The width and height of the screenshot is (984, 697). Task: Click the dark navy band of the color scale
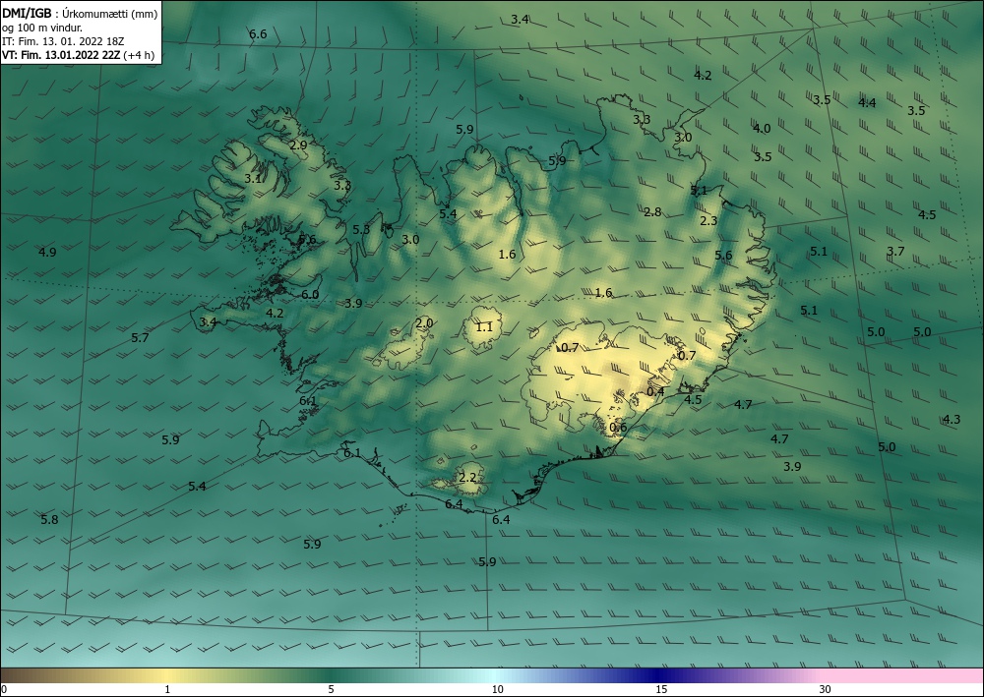pyautogui.click(x=659, y=675)
